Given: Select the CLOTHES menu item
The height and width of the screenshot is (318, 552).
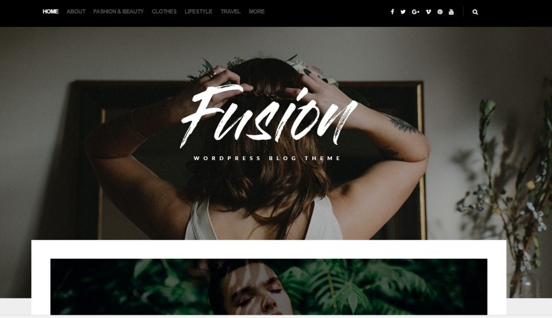Looking at the screenshot, I should [x=164, y=12].
